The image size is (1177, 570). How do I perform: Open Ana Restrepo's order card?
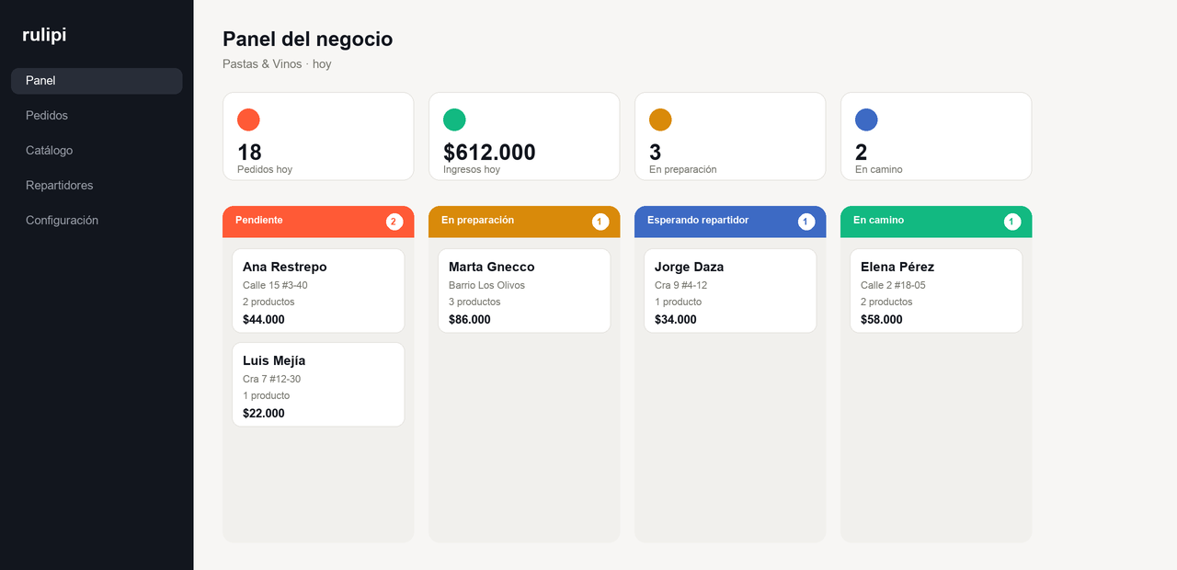tap(318, 291)
